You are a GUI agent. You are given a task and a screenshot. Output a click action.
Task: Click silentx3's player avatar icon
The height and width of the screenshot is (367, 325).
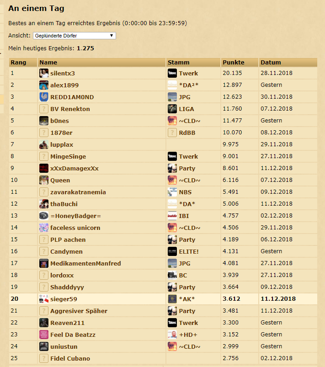coord(44,73)
